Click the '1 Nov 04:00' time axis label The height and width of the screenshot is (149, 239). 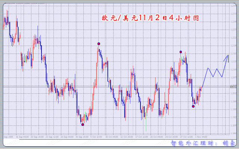[x=201, y=137]
